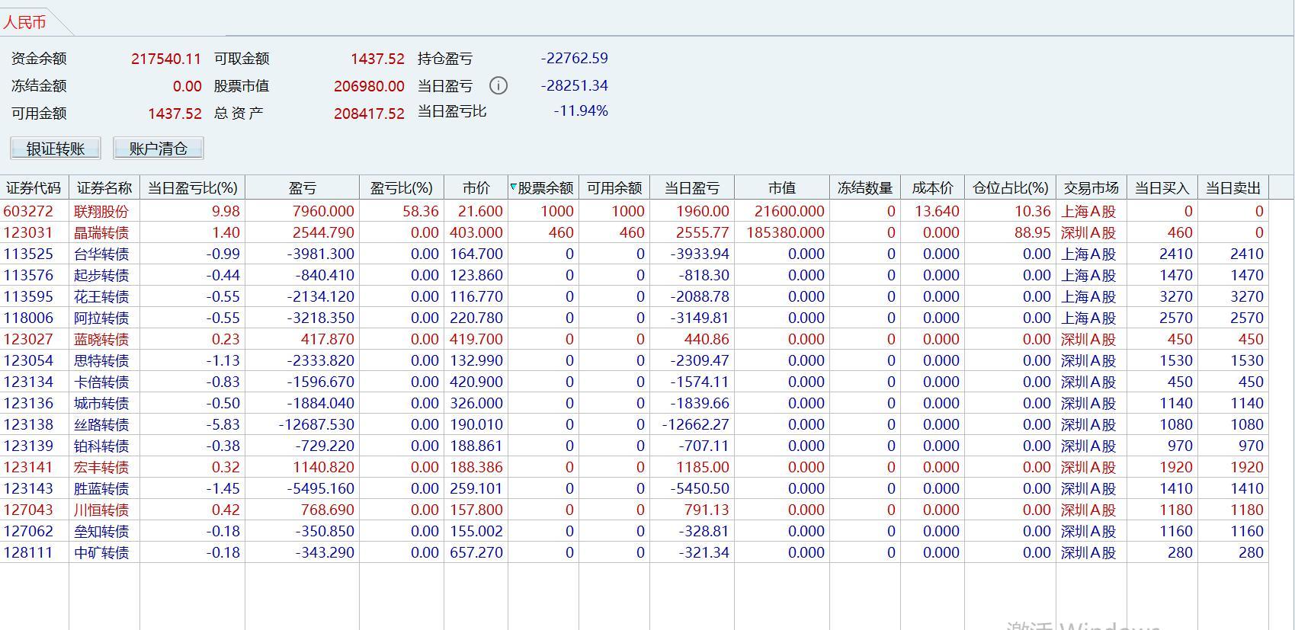Click the 可取金额 value 1437.52
This screenshot has height=630, width=1295.
click(x=377, y=59)
